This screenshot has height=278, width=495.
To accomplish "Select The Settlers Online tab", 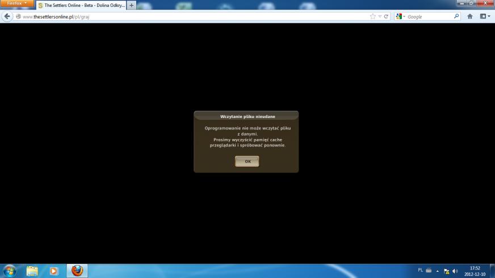I will [x=81, y=5].
